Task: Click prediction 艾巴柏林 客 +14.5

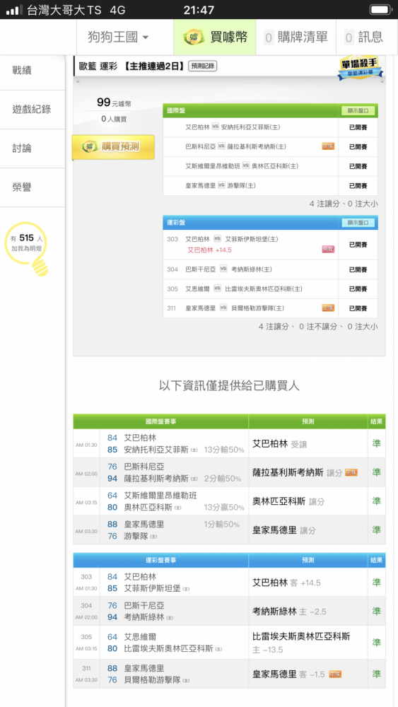Action: coord(287,583)
